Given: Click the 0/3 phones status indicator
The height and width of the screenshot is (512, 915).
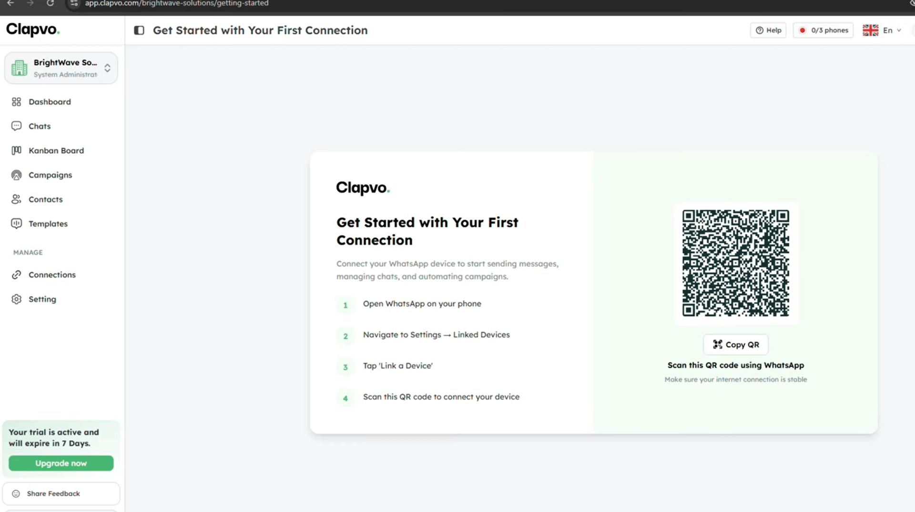Looking at the screenshot, I should click(823, 30).
